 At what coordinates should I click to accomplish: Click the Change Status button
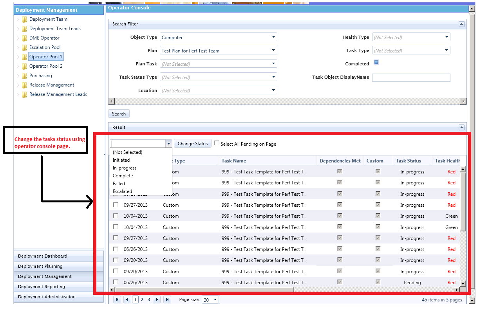pos(192,144)
